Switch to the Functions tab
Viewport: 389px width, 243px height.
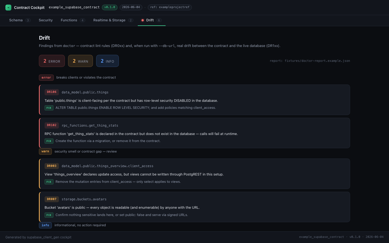73,20
